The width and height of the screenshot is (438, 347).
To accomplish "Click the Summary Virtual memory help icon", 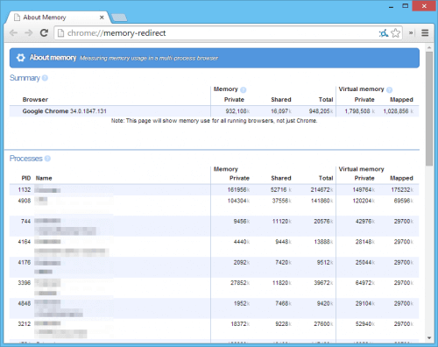I will (x=389, y=89).
